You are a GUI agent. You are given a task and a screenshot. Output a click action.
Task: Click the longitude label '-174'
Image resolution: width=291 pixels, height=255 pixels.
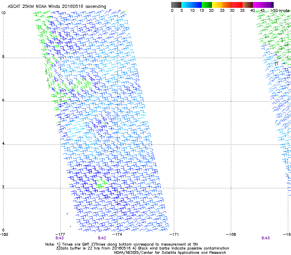[117, 235]
